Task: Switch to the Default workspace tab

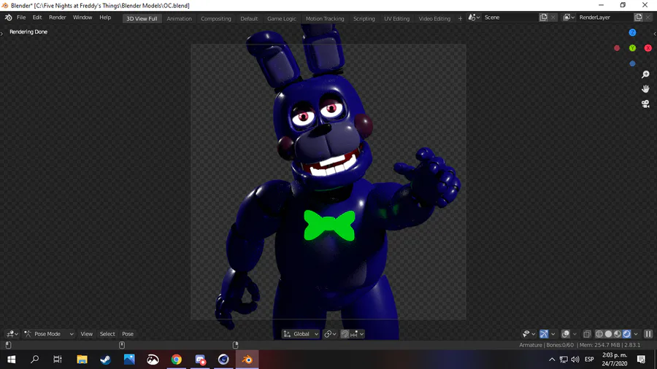Action: 249,18
